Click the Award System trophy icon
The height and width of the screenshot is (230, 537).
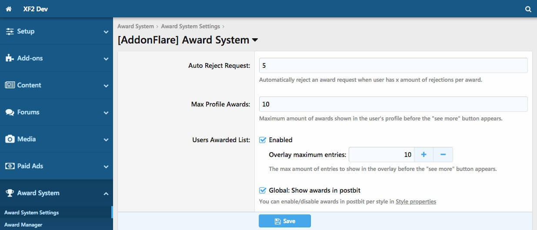(x=10, y=193)
